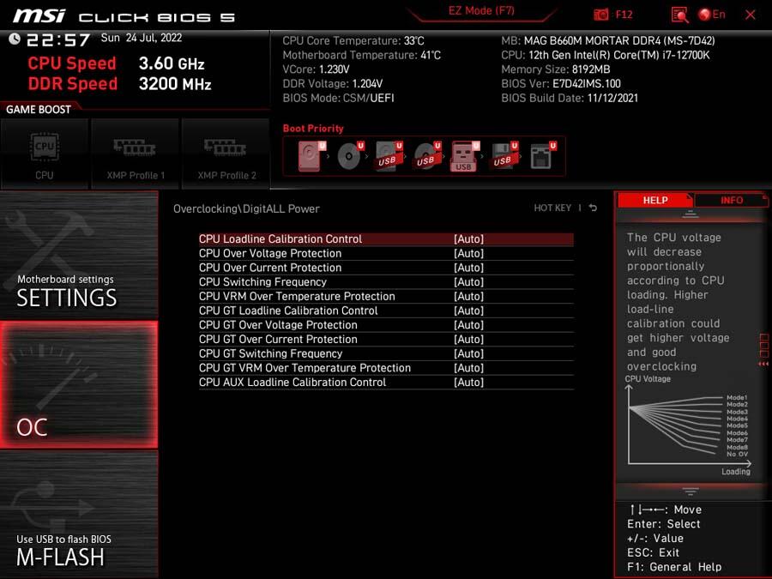The image size is (772, 579).
Task: Click the Overclocking\DigitALL Power breadcrumb
Action: (246, 208)
